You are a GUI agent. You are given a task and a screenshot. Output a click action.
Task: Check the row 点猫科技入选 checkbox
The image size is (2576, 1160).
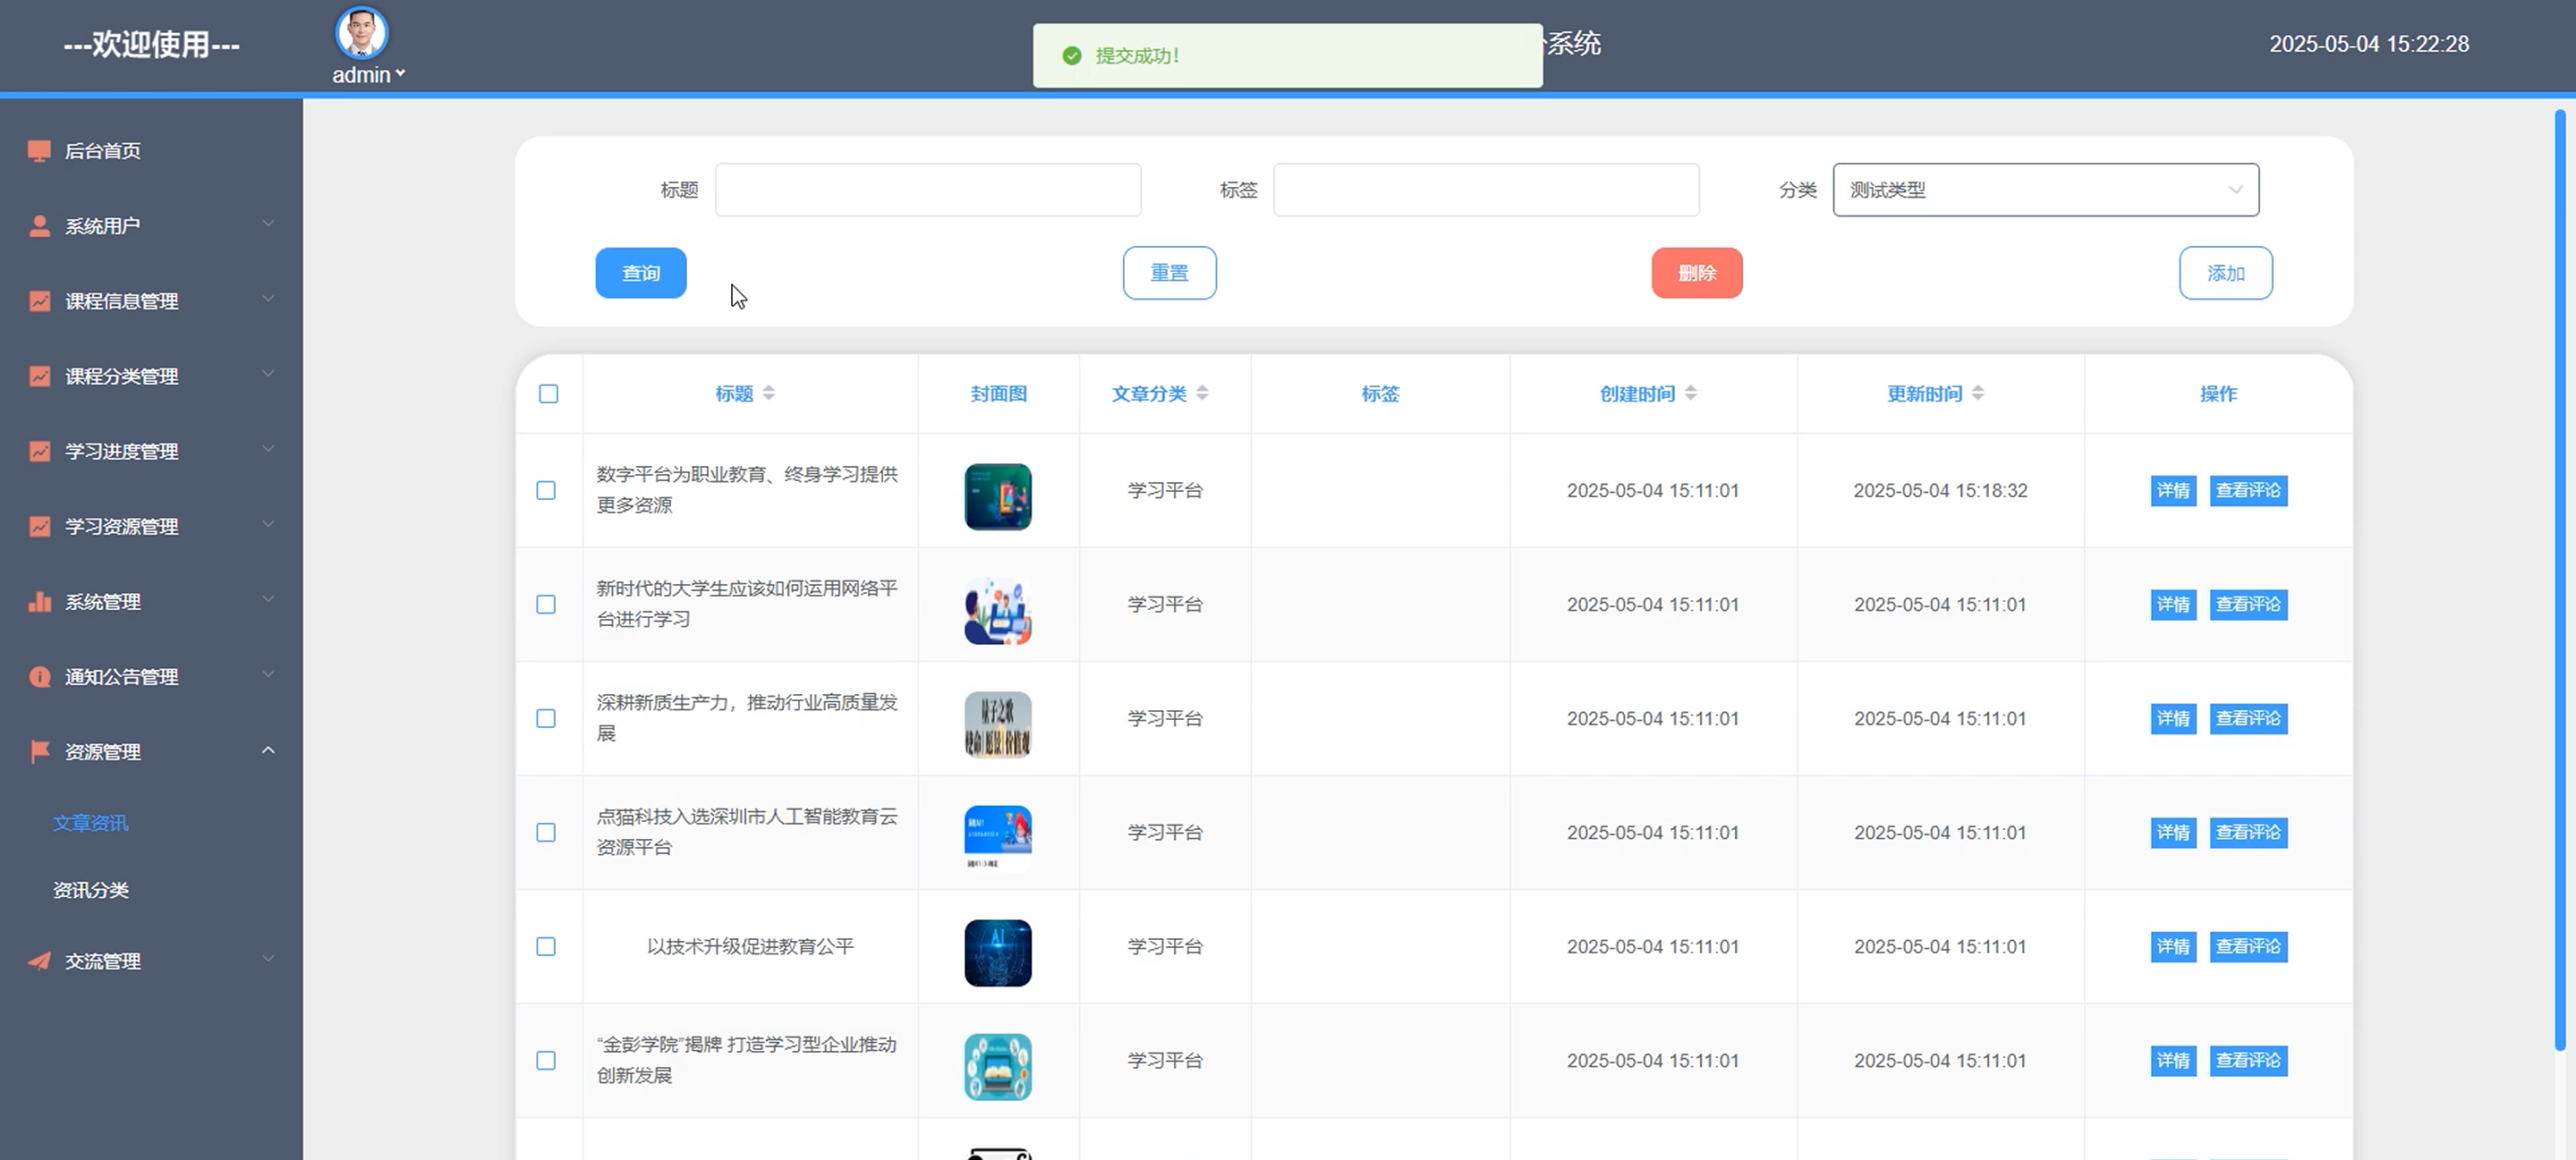pyautogui.click(x=546, y=832)
